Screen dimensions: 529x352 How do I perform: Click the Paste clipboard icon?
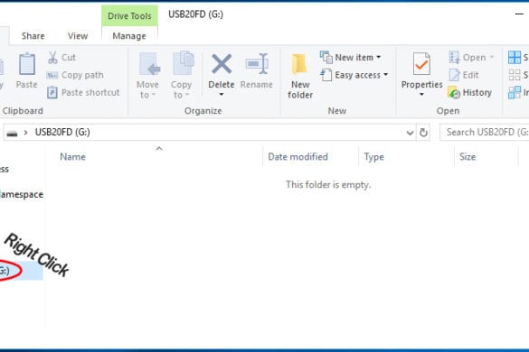[26, 65]
